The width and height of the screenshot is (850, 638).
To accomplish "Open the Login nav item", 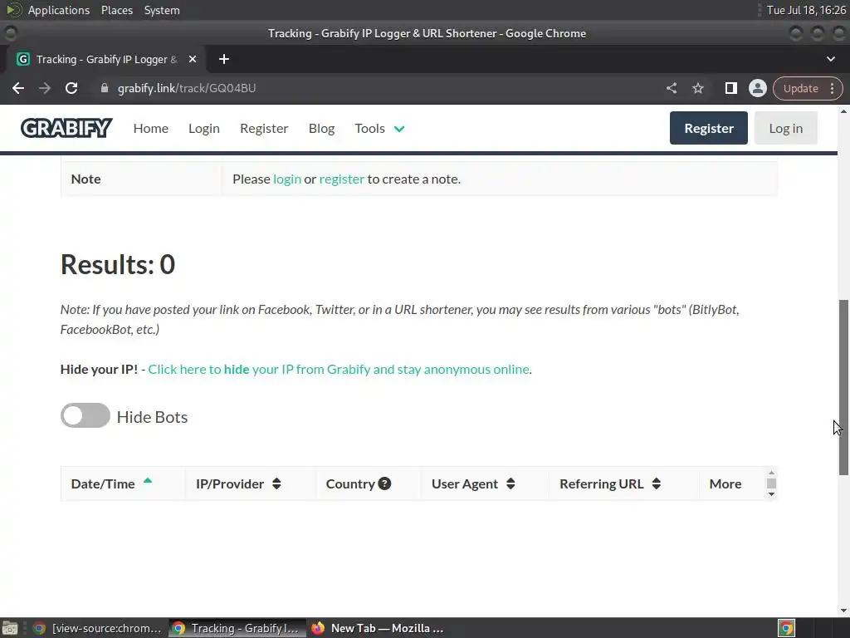I will pyautogui.click(x=204, y=129).
